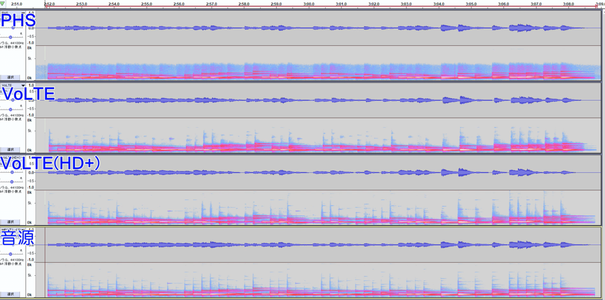Adjust the VoLTE(HD+) track pan slider
The width and height of the screenshot is (605, 300).
pos(12,181)
